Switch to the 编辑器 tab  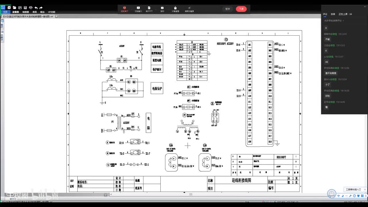[26, 12]
